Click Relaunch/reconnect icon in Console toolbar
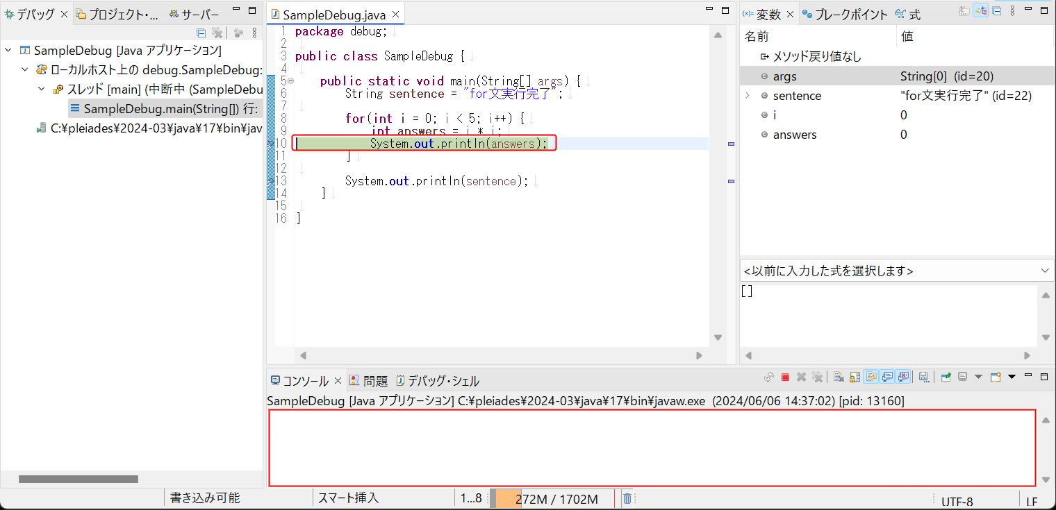This screenshot has height=510, width=1056. tap(769, 377)
